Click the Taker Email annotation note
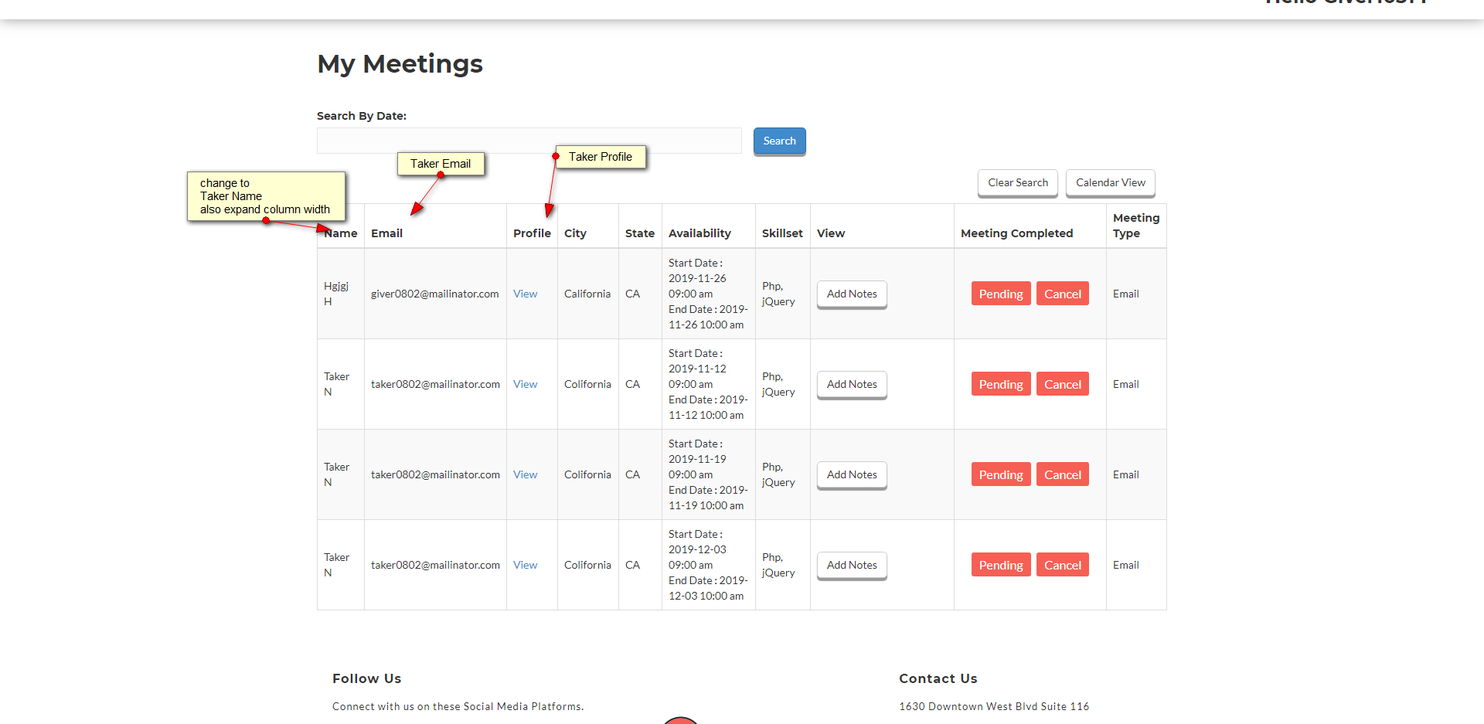The image size is (1484, 724). (441, 164)
